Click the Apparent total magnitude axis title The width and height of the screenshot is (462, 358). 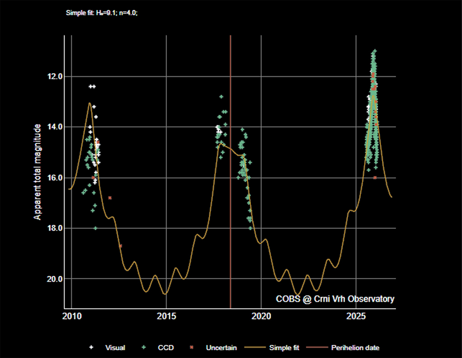[x=38, y=172]
